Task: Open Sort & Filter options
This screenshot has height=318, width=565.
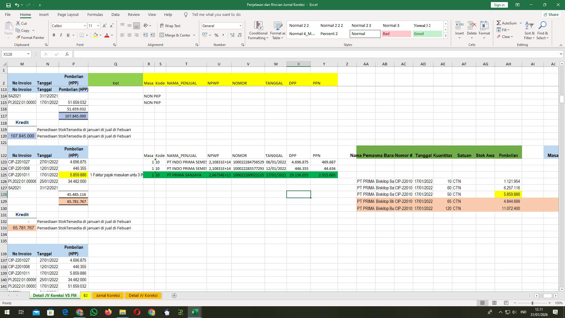Action: point(529,30)
